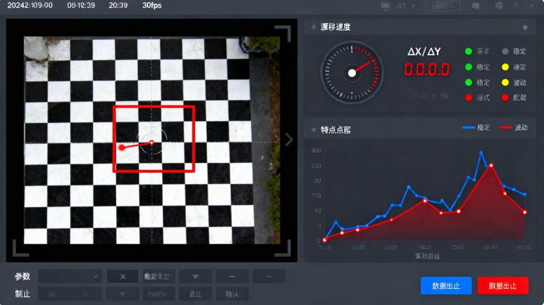Click the drift speed gauge dial

coord(352,71)
